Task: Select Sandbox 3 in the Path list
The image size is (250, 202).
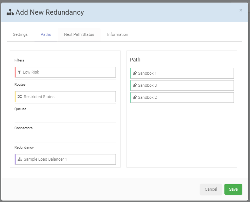Action: tap(182, 85)
